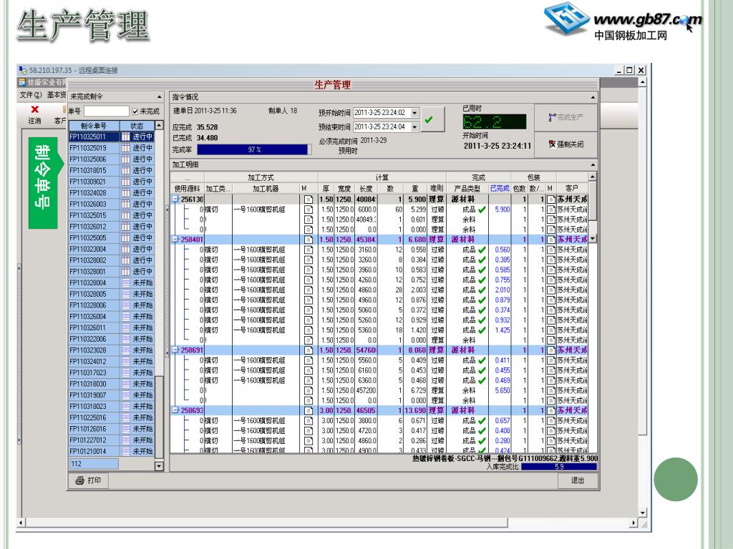733x549 pixels.
Task: Select order row FP110318015
Action: tap(111, 170)
